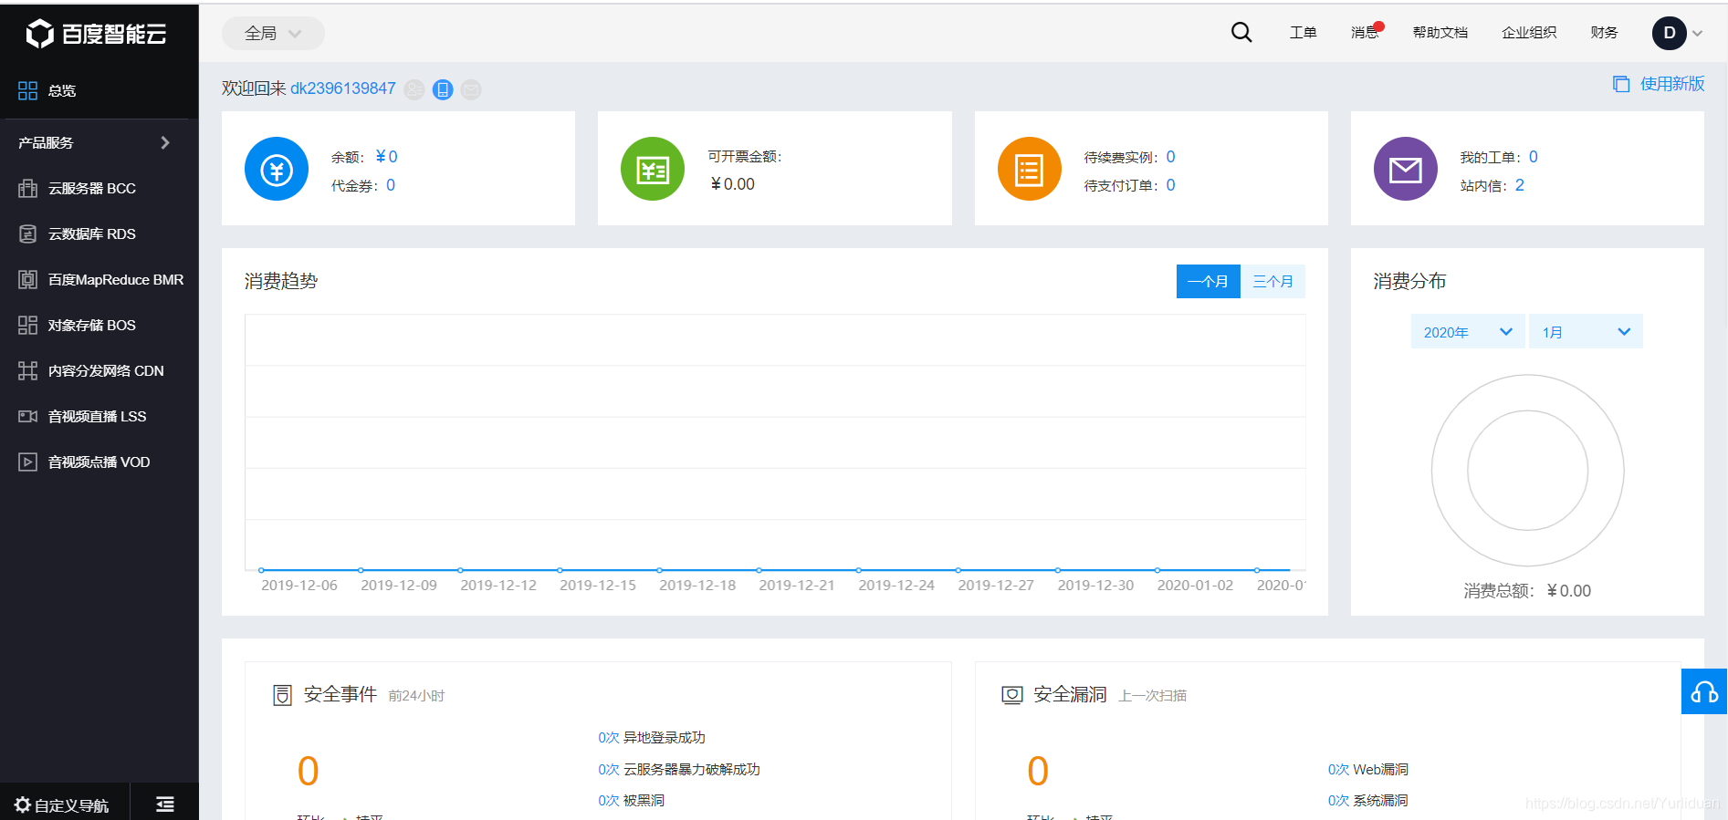The width and height of the screenshot is (1728, 820).
Task: Click 0次 云服务器暴力破解成功 entry
Action: (679, 769)
